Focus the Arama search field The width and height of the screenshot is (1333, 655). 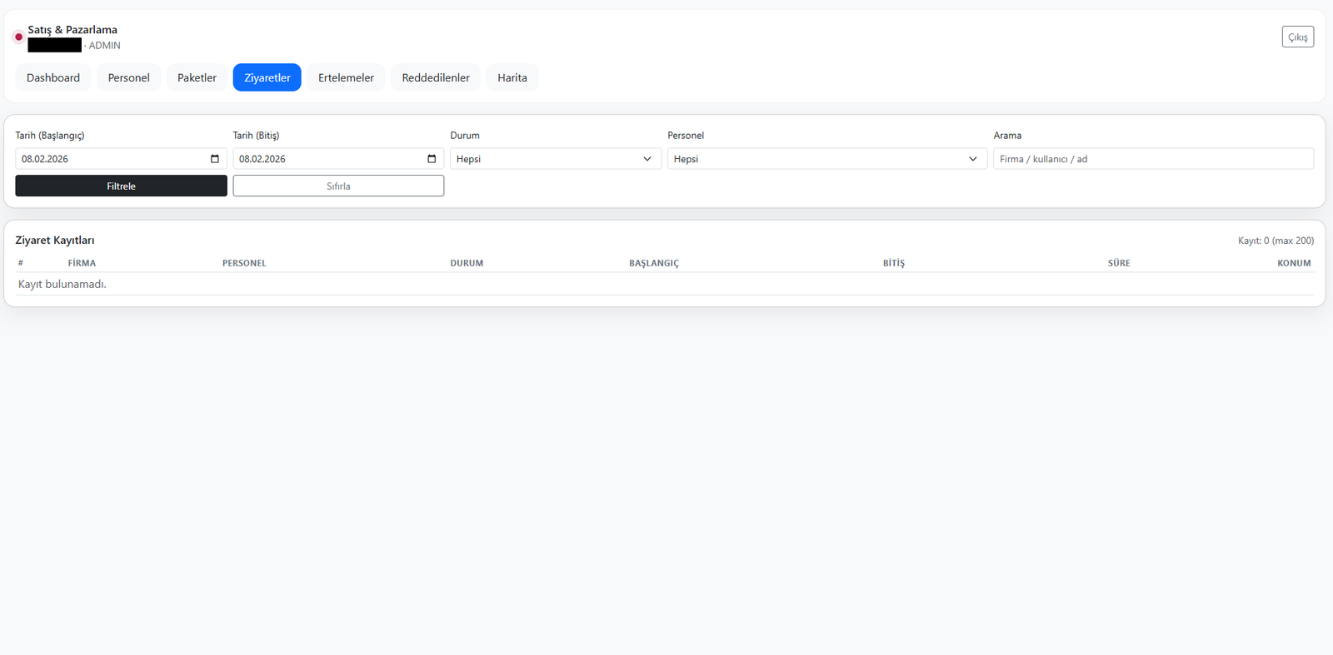pos(1152,159)
